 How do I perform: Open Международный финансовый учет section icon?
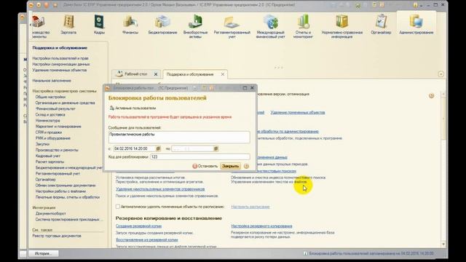point(270,26)
